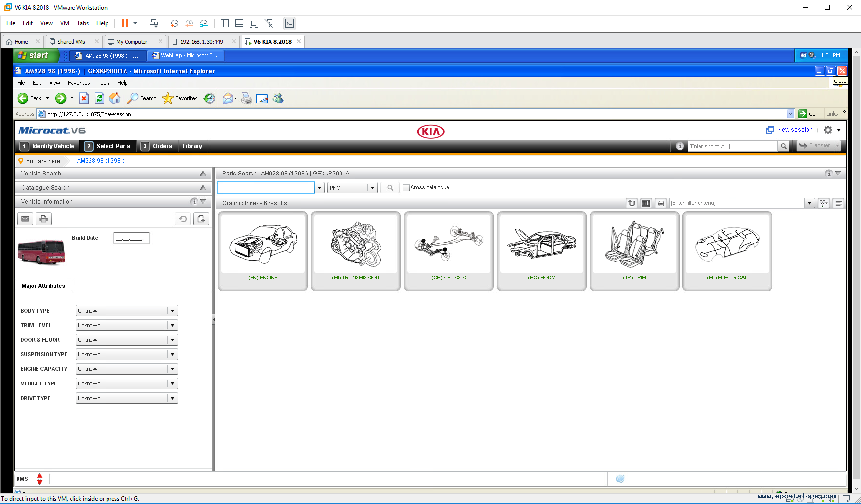861x504 pixels.
Task: Click the Transfer button
Action: 815,146
